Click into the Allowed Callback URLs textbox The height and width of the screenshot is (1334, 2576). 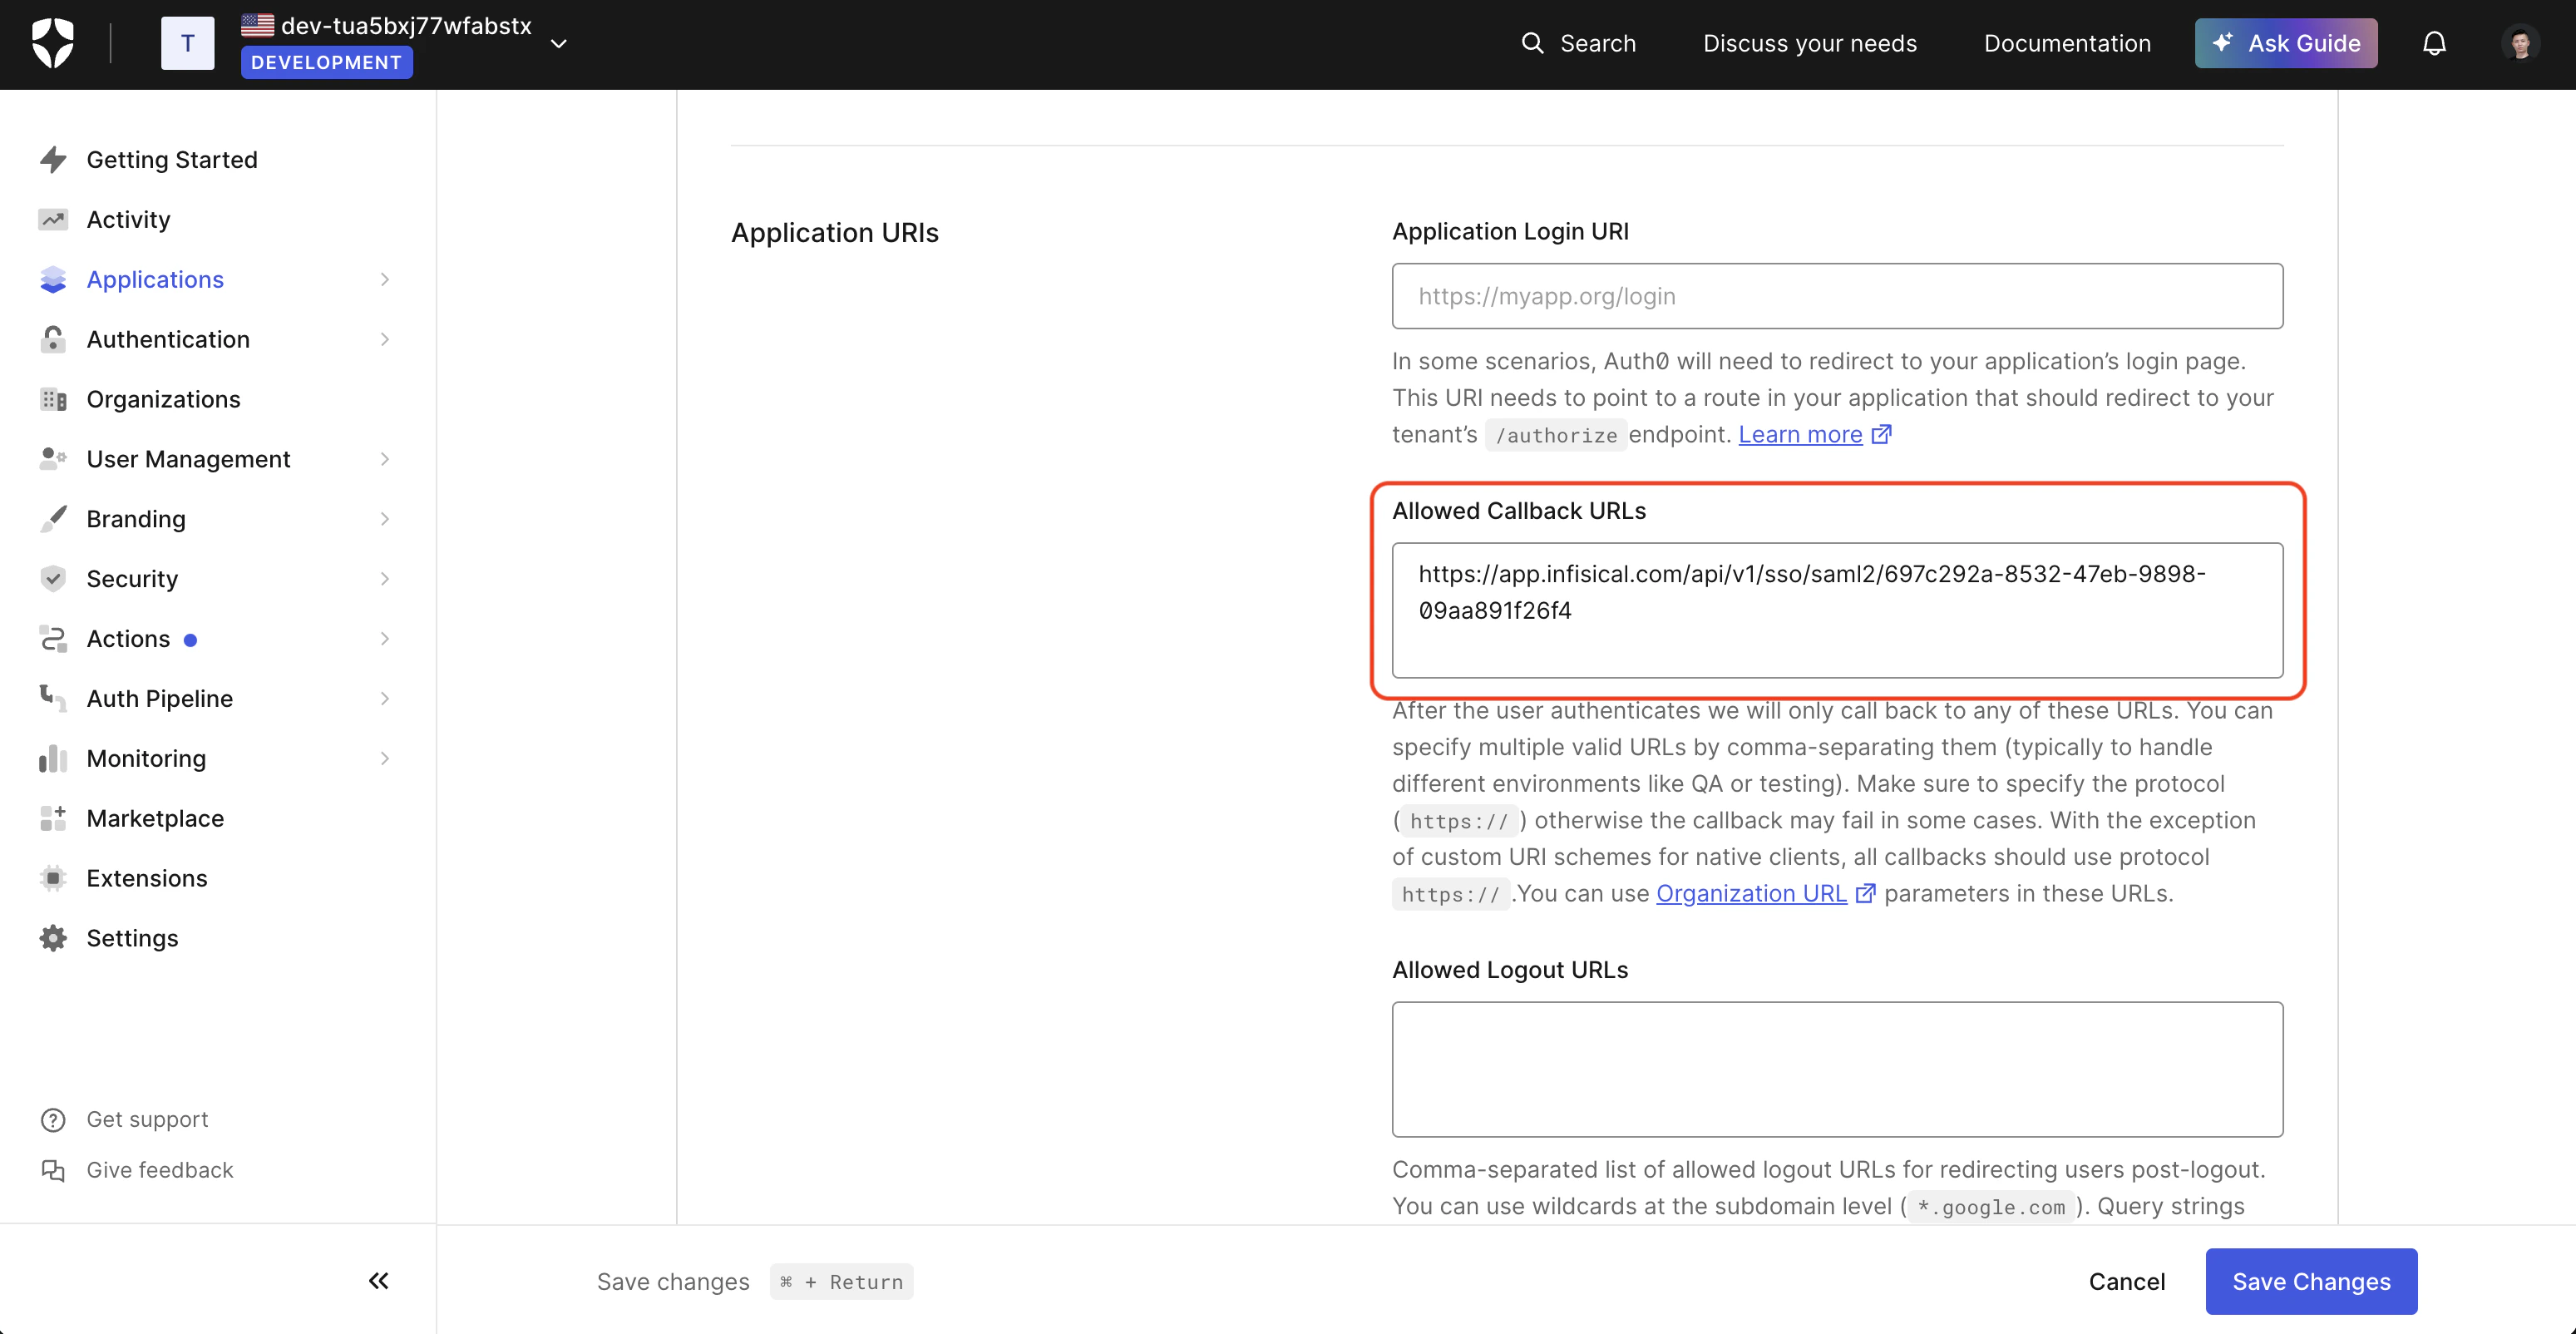[x=1837, y=610]
